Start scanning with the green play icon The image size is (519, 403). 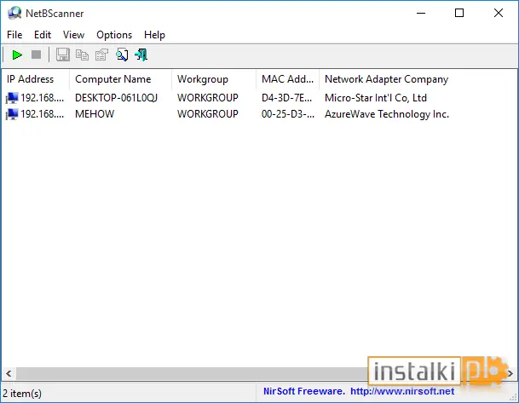pyautogui.click(x=17, y=55)
